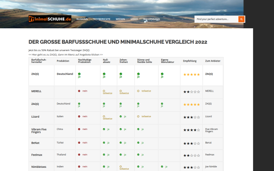274x171 pixels.
Task: Click the 'China' production cell
Action: click(x=60, y=129)
